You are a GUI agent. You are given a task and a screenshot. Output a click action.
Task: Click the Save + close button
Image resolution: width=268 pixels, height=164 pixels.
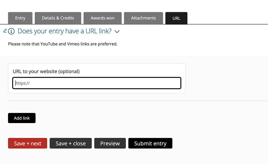click(71, 143)
